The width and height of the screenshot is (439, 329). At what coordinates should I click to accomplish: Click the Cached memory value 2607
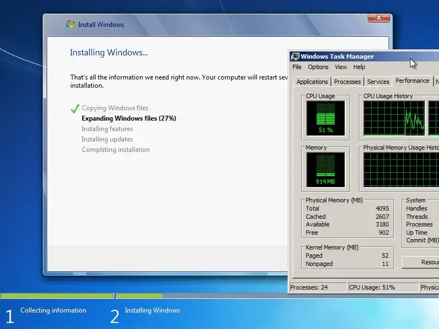coord(382,217)
